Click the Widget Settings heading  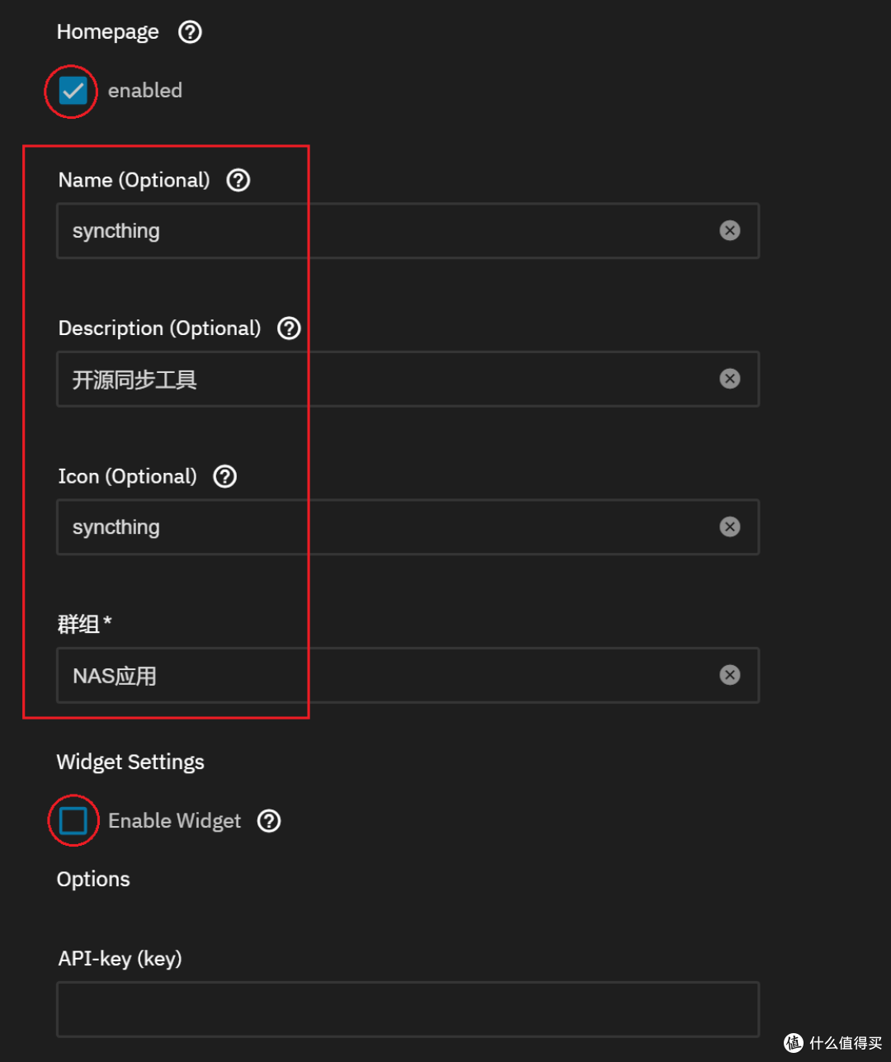tap(130, 762)
